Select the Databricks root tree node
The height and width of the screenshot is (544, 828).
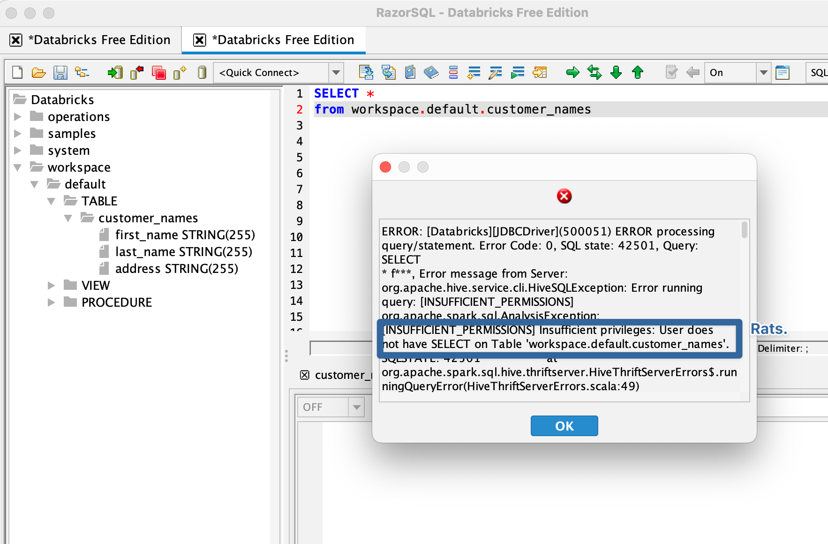tap(62, 99)
